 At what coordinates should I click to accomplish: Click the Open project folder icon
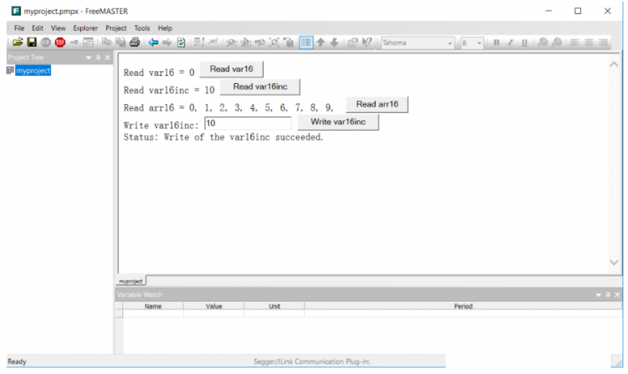(17, 42)
